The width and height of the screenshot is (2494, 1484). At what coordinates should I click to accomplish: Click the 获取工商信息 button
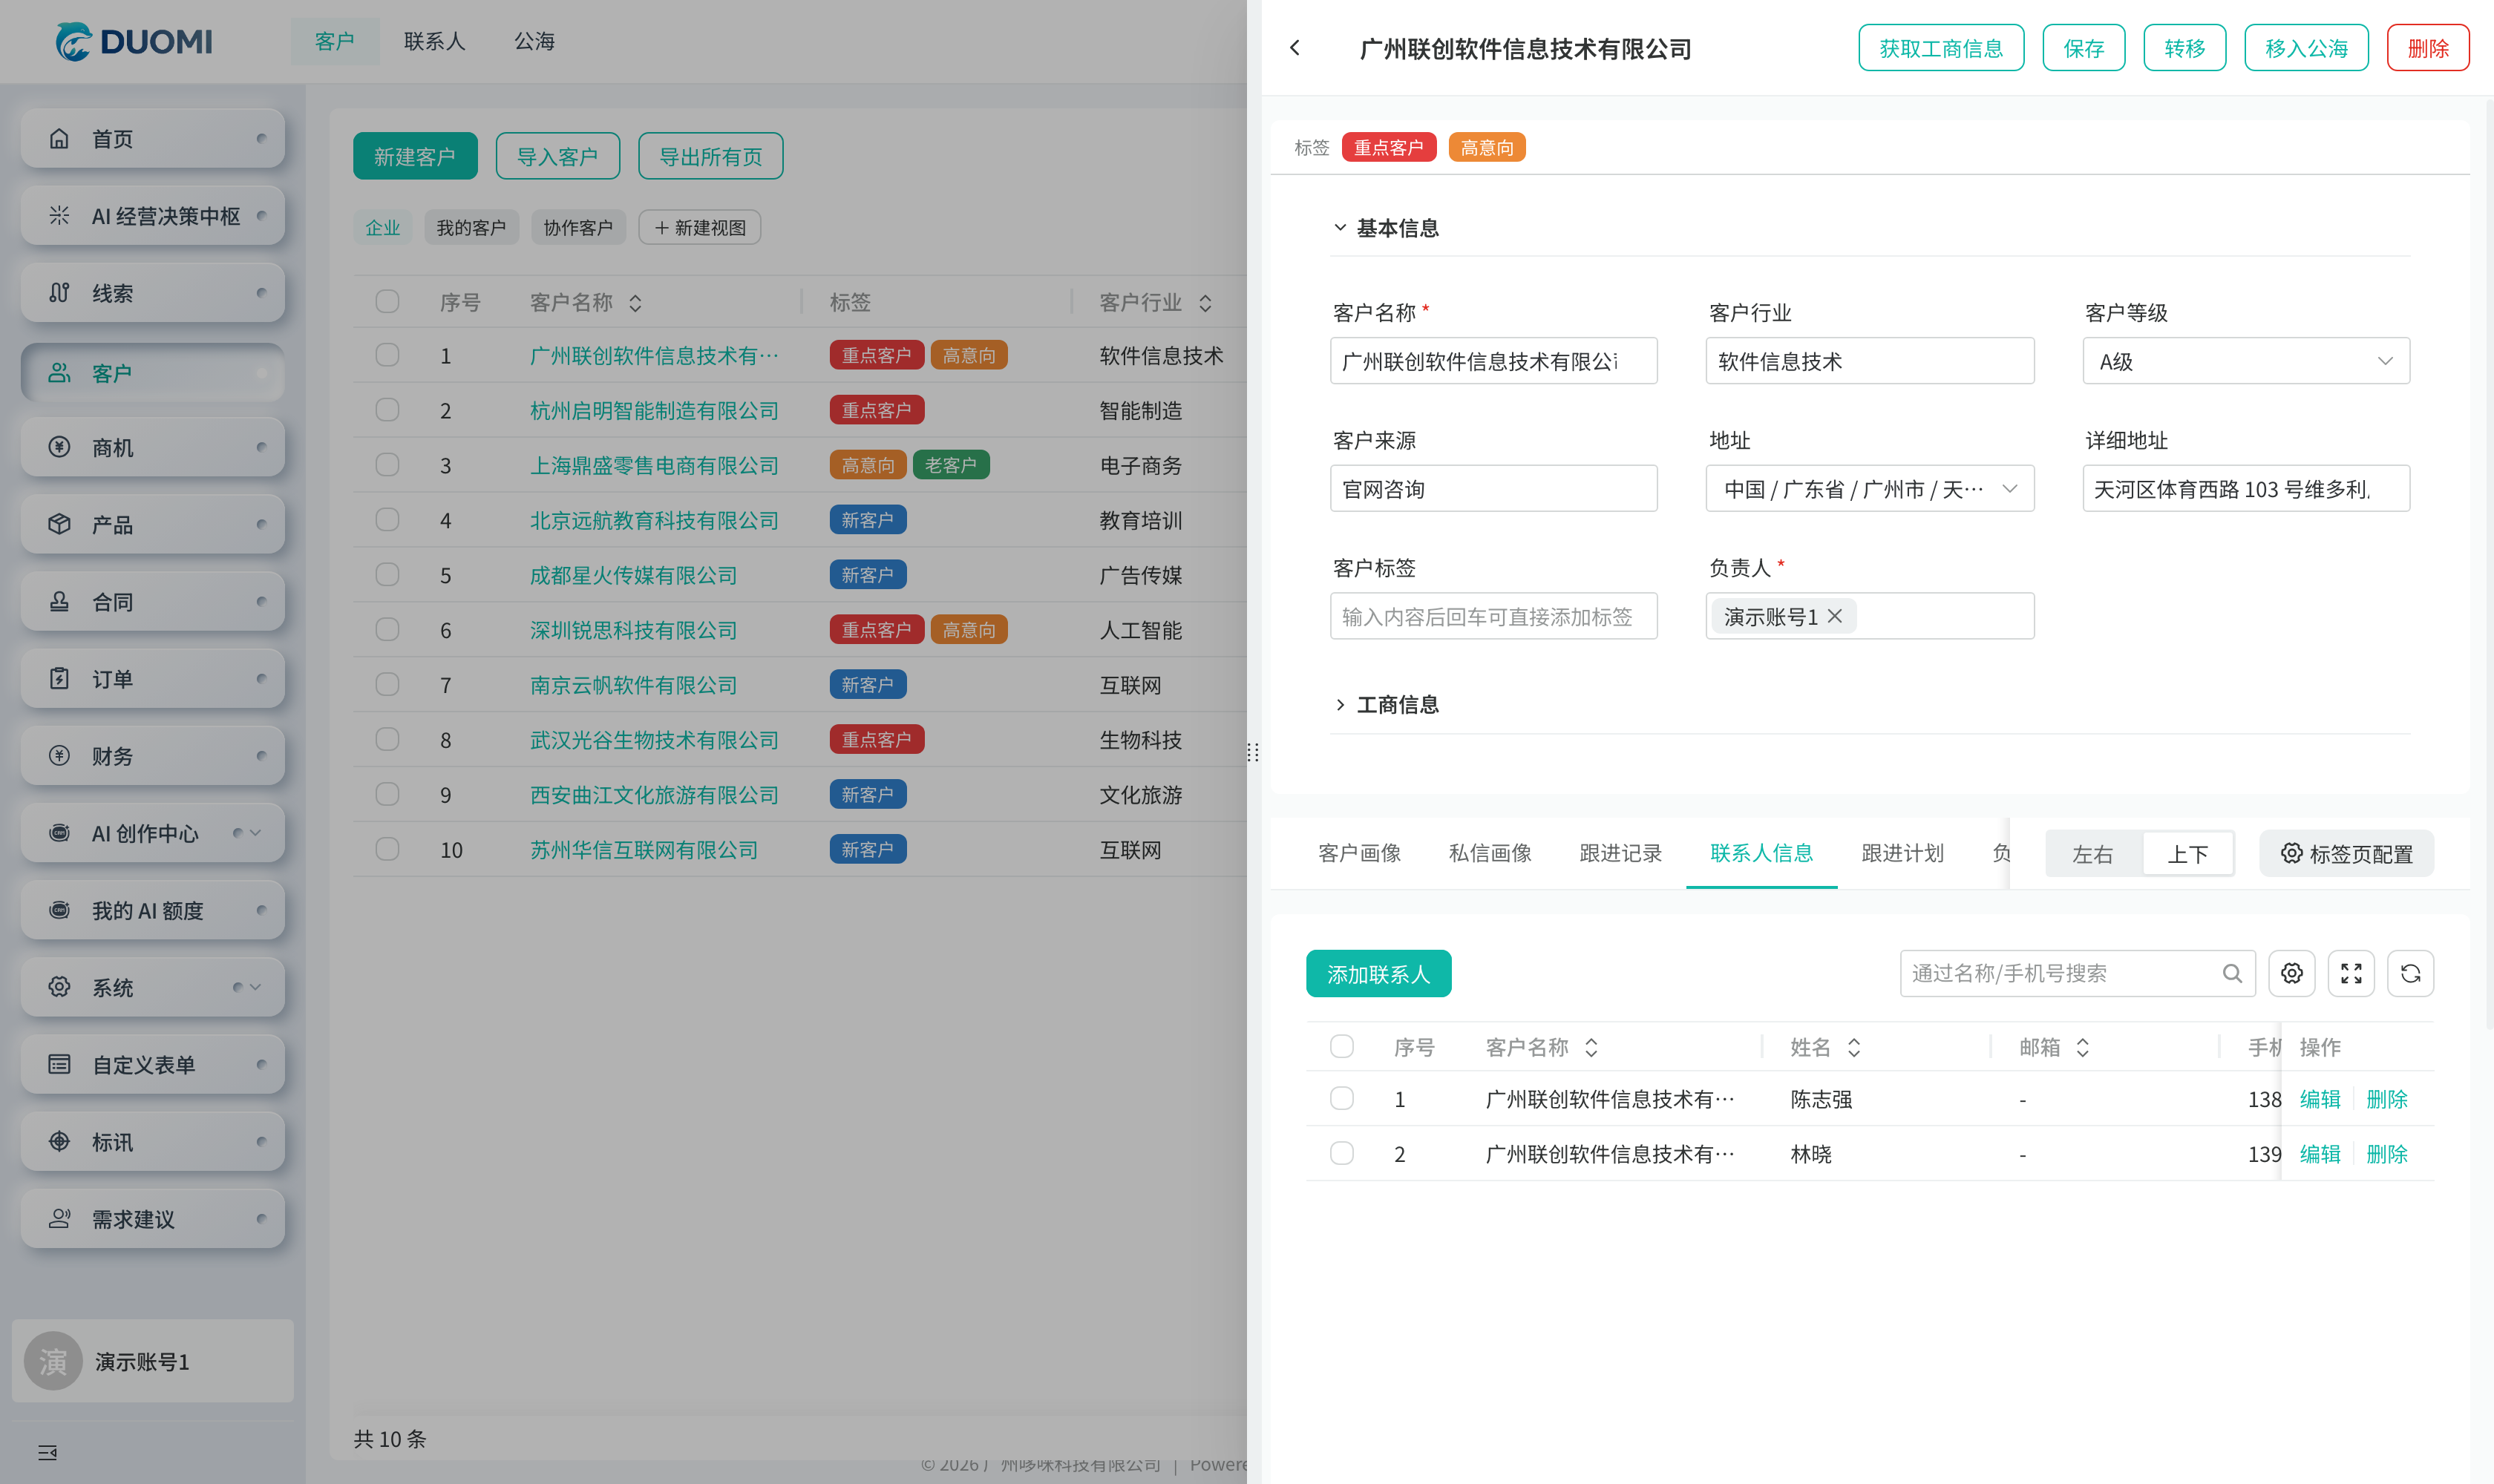point(1941,48)
